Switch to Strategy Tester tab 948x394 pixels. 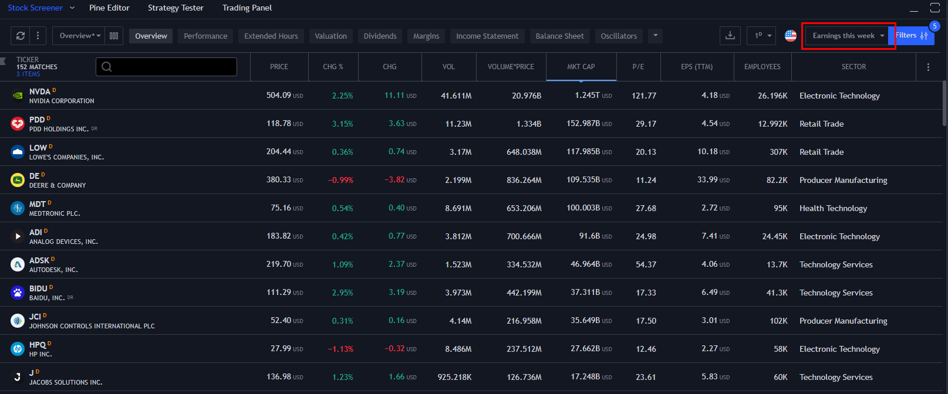pos(176,8)
